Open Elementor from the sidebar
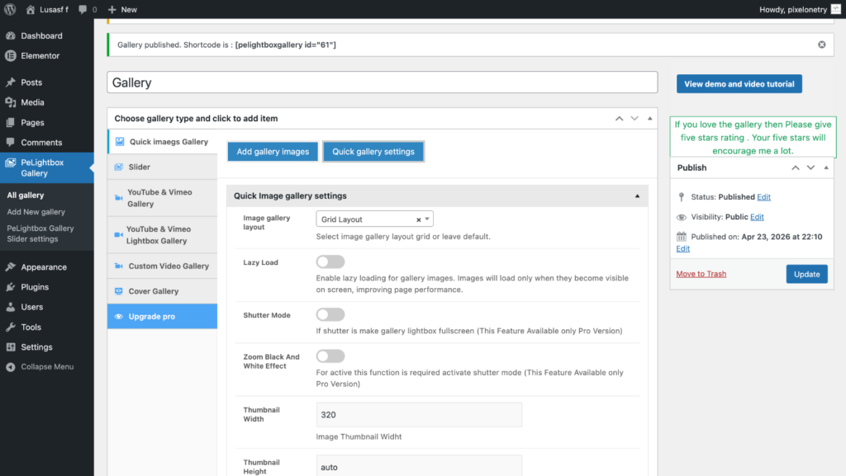The width and height of the screenshot is (846, 476). pos(40,56)
